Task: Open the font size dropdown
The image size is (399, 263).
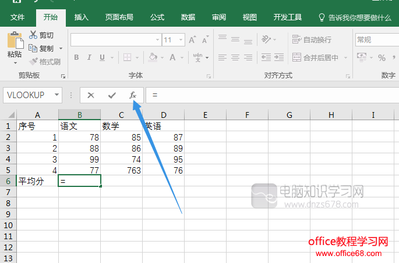Action: [x=181, y=40]
